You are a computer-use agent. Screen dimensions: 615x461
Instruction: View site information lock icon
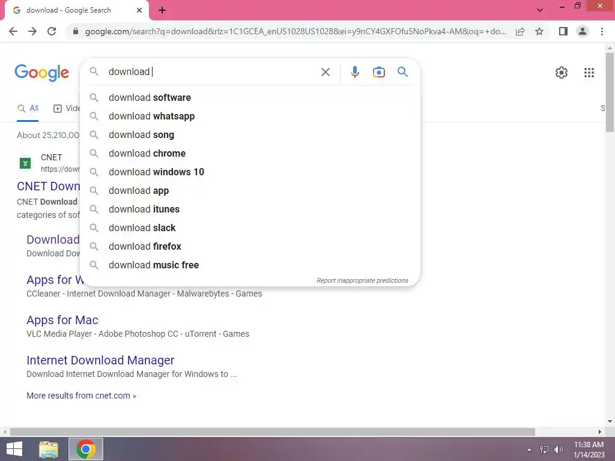tap(76, 31)
